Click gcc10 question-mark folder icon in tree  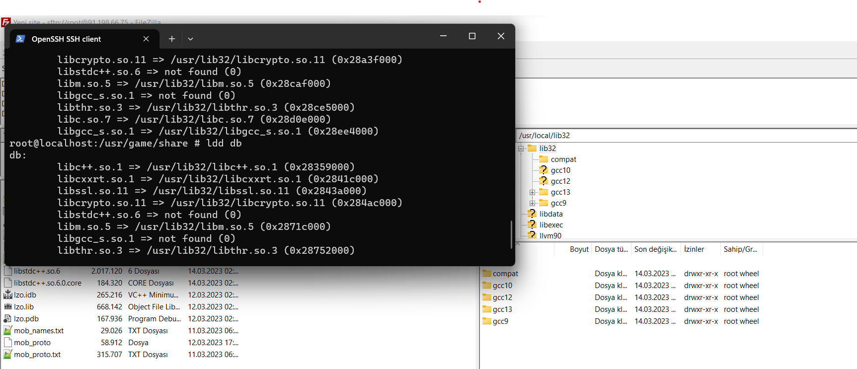(544, 170)
